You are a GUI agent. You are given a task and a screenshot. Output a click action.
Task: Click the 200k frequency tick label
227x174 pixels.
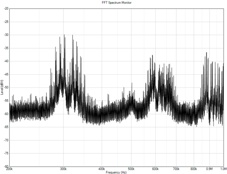[10, 168]
